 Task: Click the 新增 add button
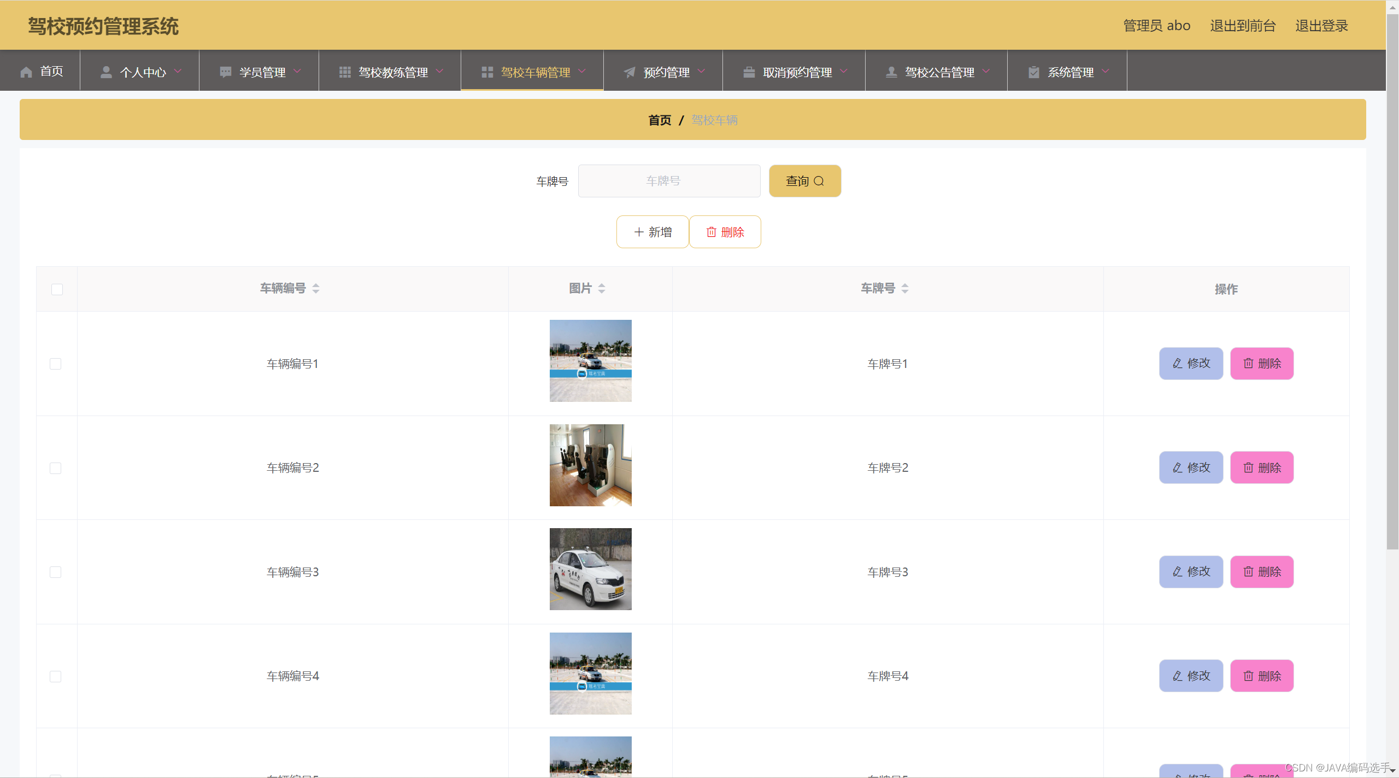click(653, 232)
